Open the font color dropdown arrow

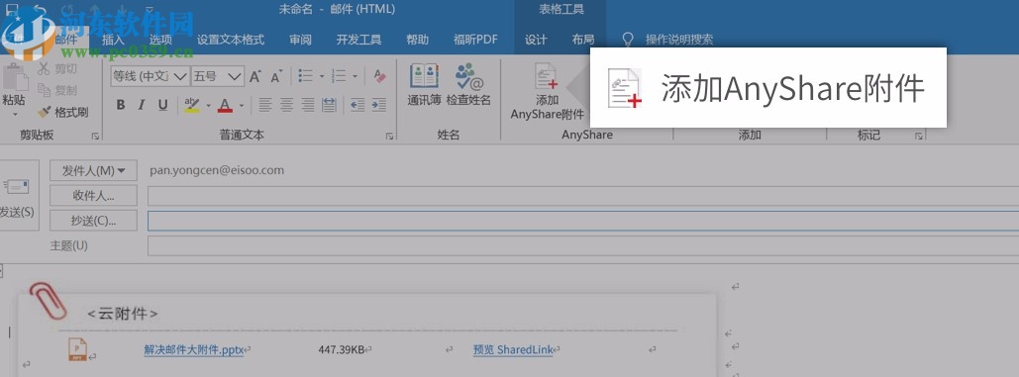coord(241,105)
